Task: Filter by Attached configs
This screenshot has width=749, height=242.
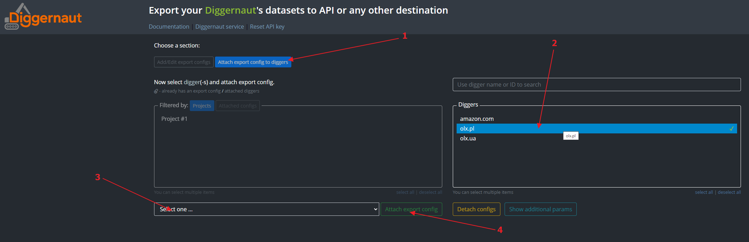Action: point(238,105)
